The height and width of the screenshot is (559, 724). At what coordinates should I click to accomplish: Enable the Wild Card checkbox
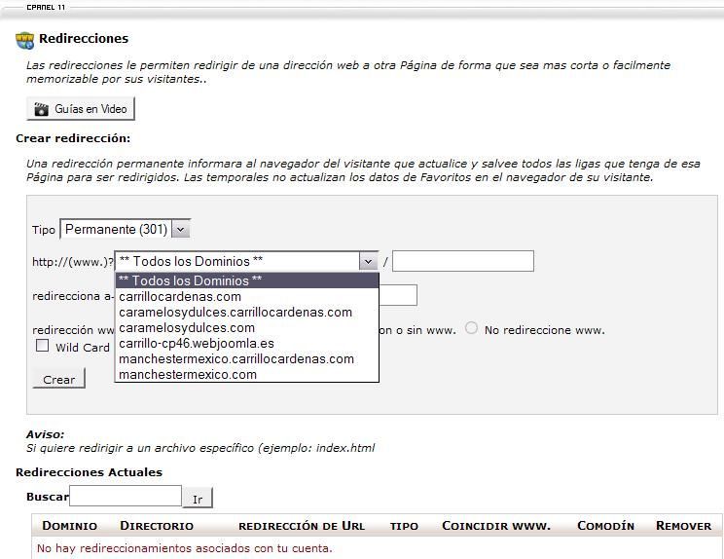coord(42,346)
